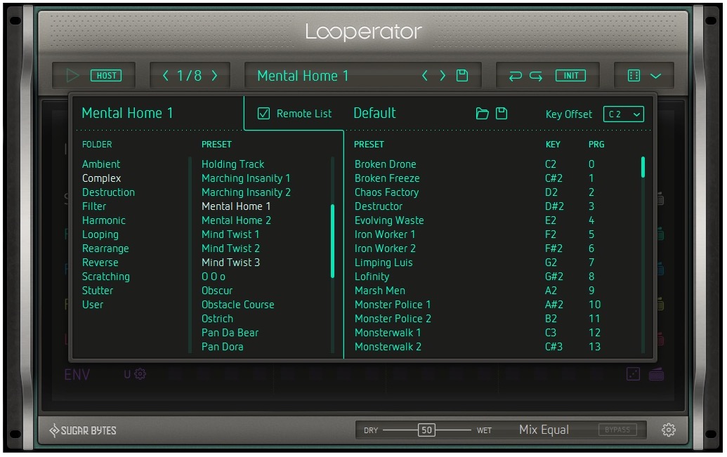Screen dimensions: 727x457
Task: Select Limping Luis in remote list
Action: click(x=384, y=263)
